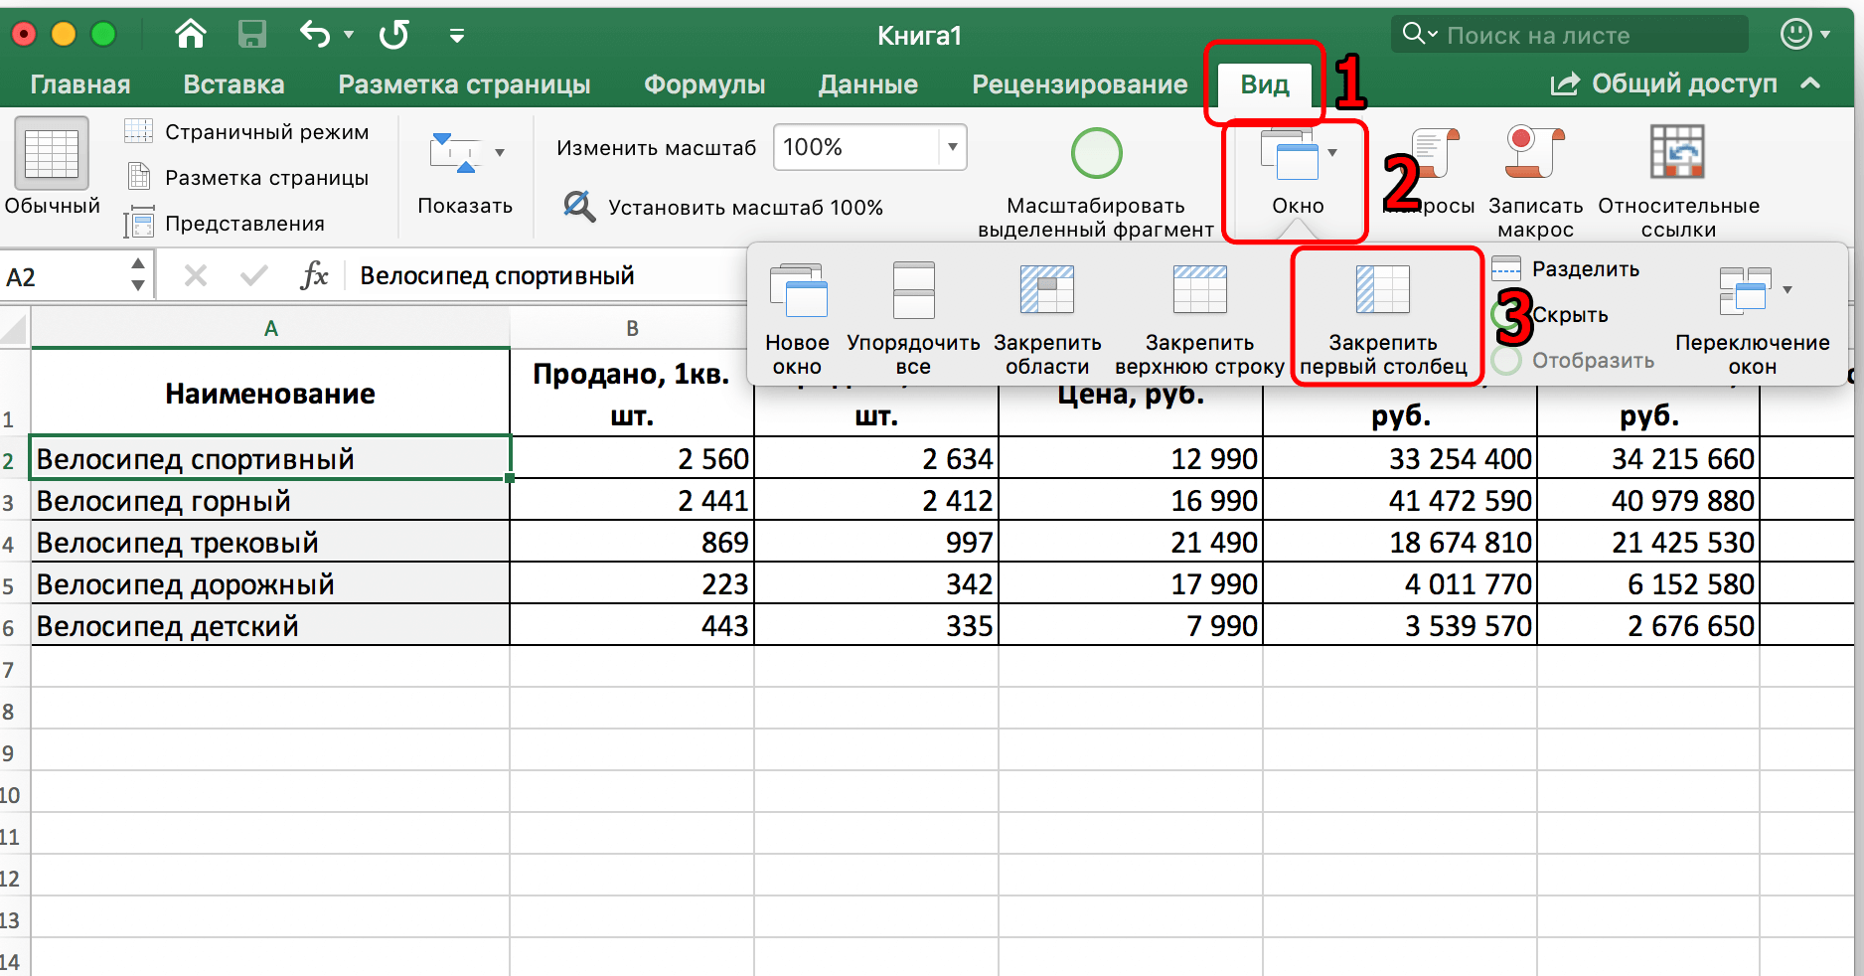Open the zoom percentage dropdown

point(951,147)
